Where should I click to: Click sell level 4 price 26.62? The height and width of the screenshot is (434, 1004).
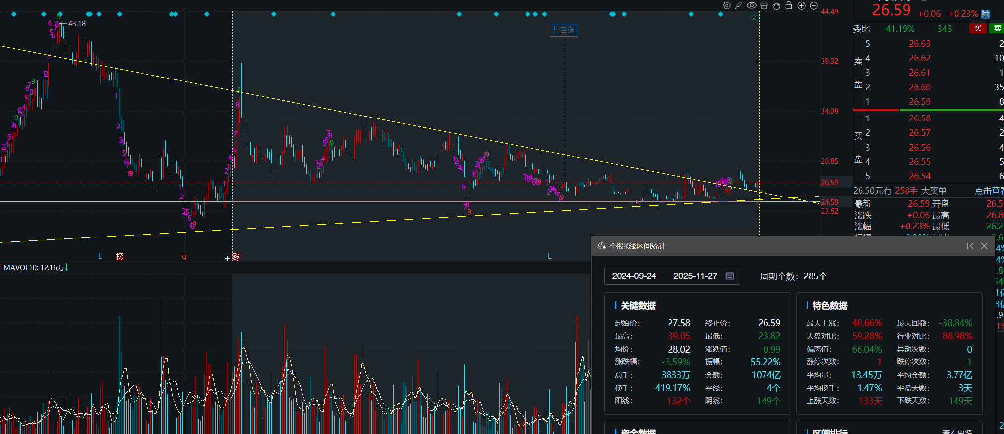(920, 58)
